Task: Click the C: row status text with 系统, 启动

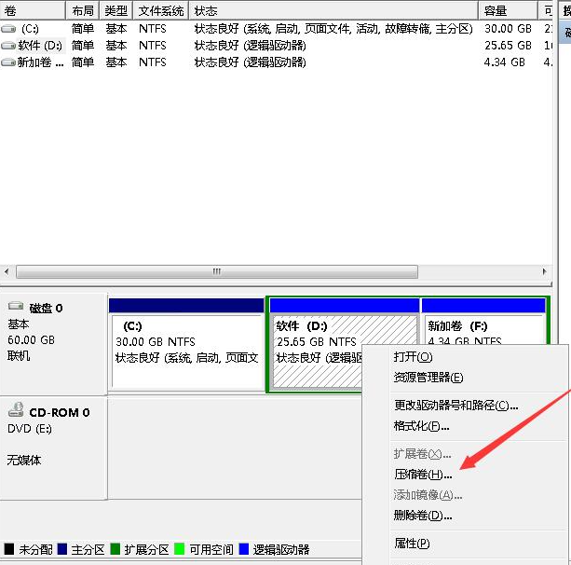Action: click(x=333, y=28)
